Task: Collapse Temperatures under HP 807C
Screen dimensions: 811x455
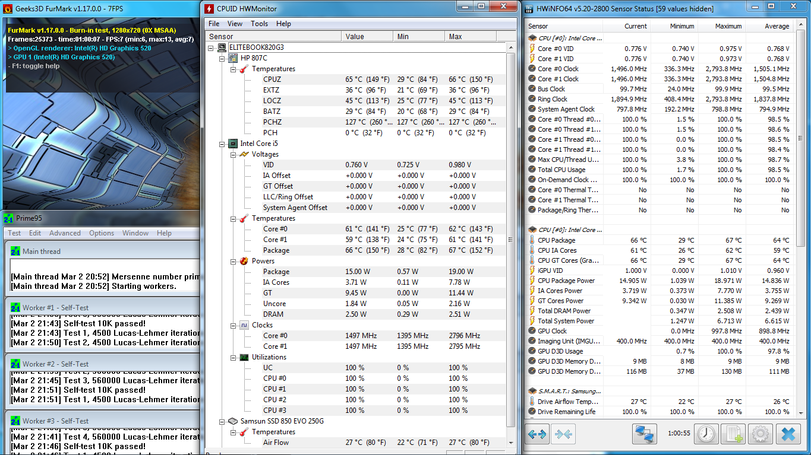Action: pos(233,69)
